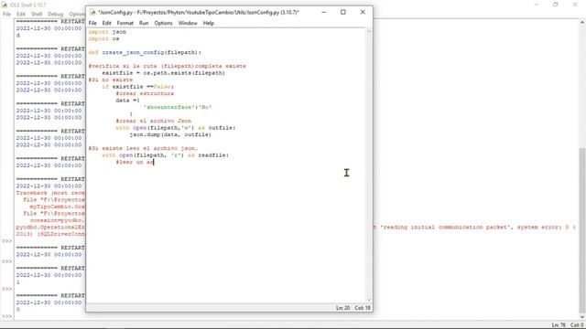Click the '2013) (SQLDriverConn' line in Shell
Image resolution: width=586 pixels, height=329 pixels.
tap(50, 234)
